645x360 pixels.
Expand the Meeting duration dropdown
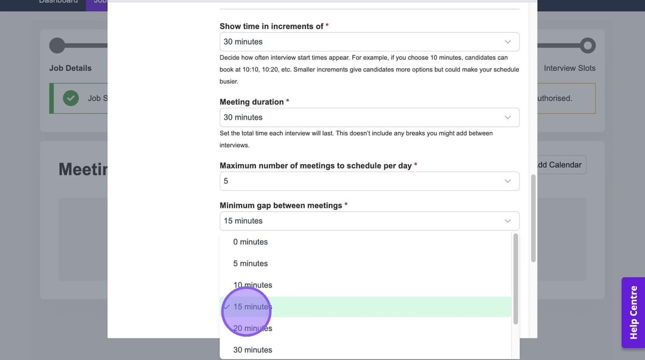[x=369, y=117]
